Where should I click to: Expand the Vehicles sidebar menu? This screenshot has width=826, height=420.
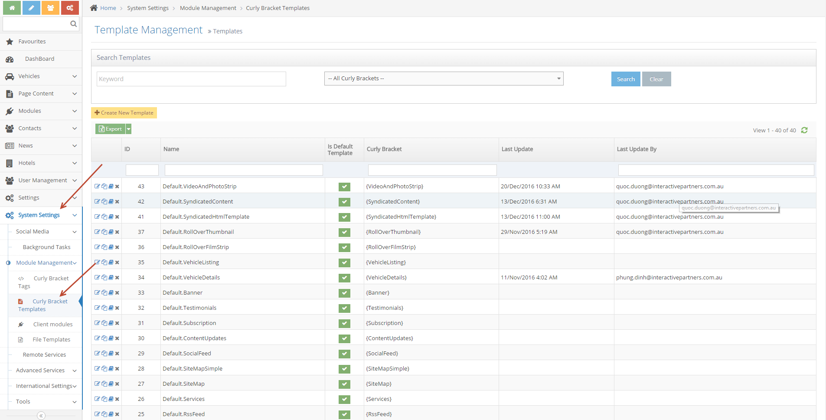click(x=41, y=76)
